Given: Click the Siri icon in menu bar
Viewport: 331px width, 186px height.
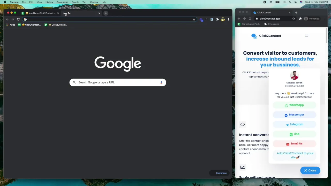Looking at the screenshot, I should coord(301,2).
